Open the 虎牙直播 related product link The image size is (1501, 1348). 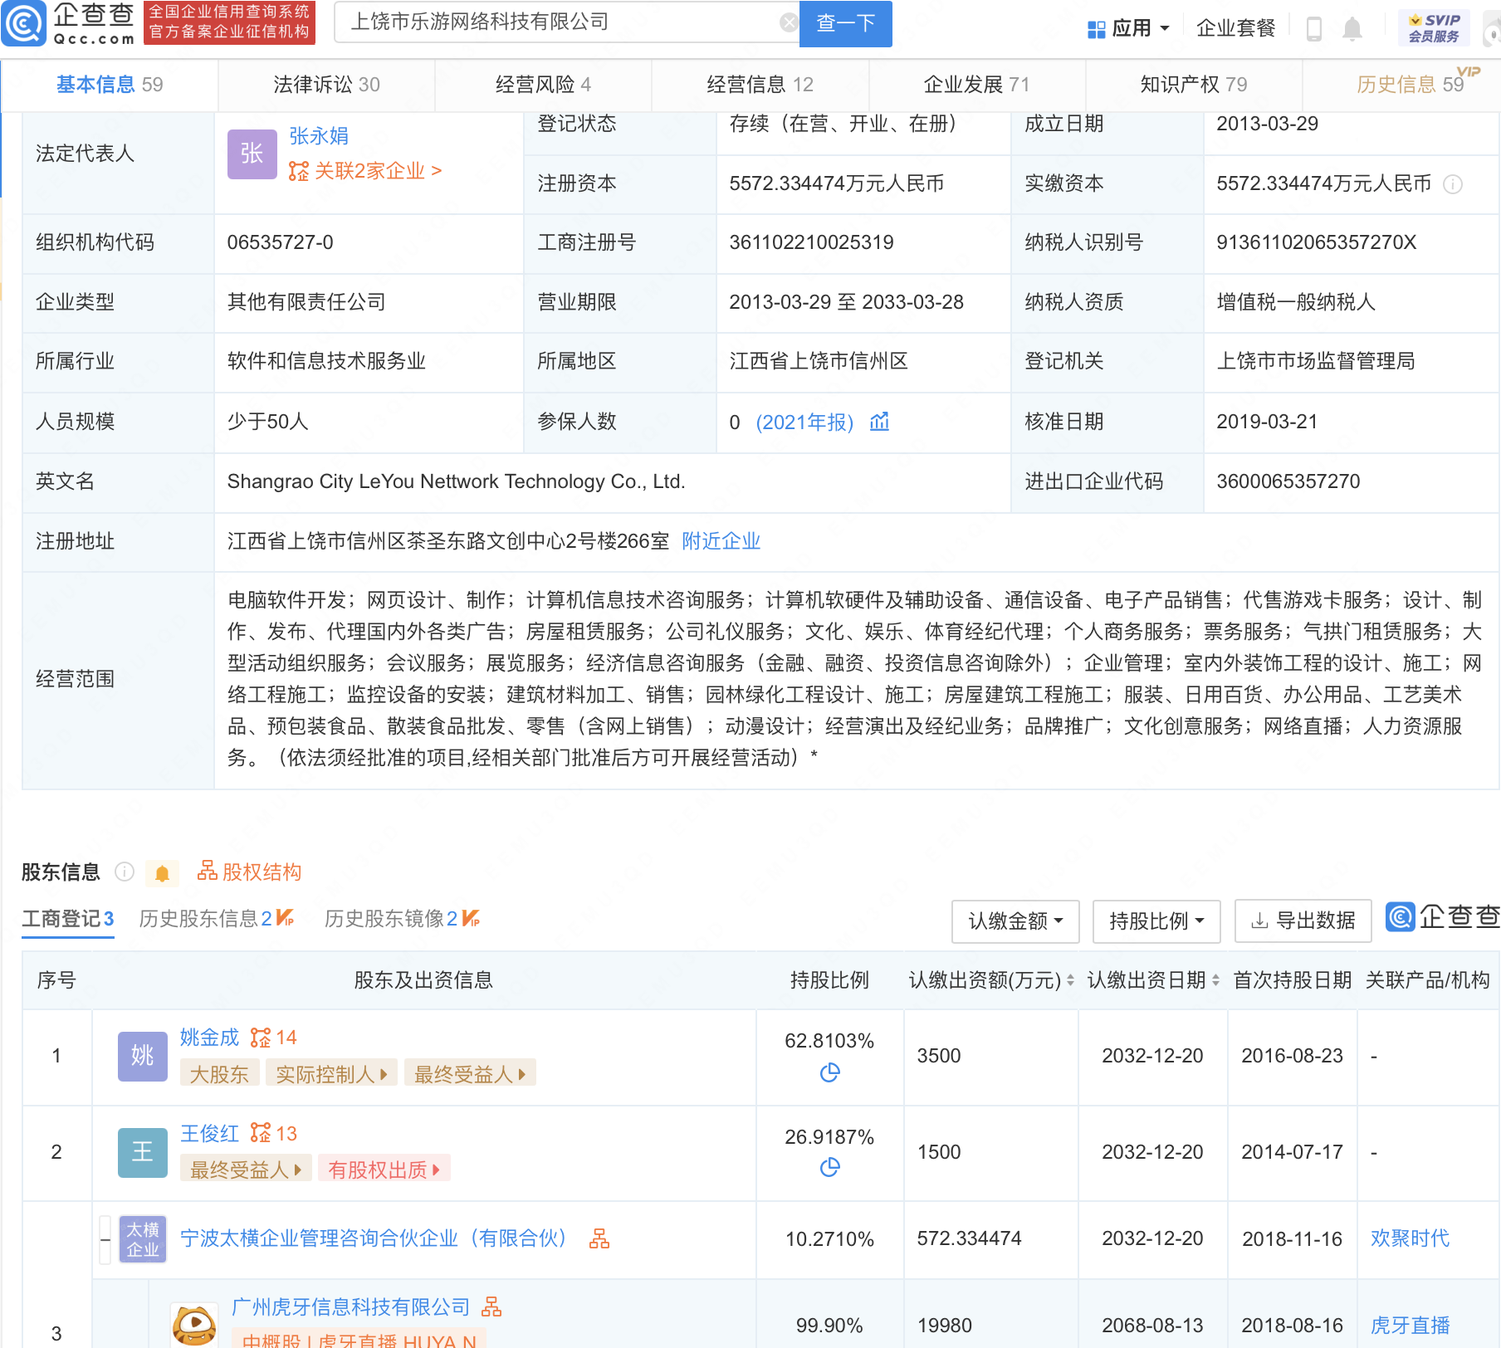click(x=1410, y=1326)
